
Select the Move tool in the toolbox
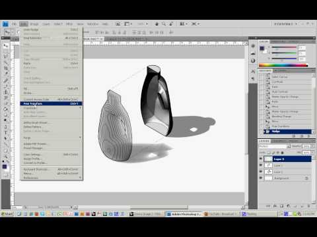5,45
